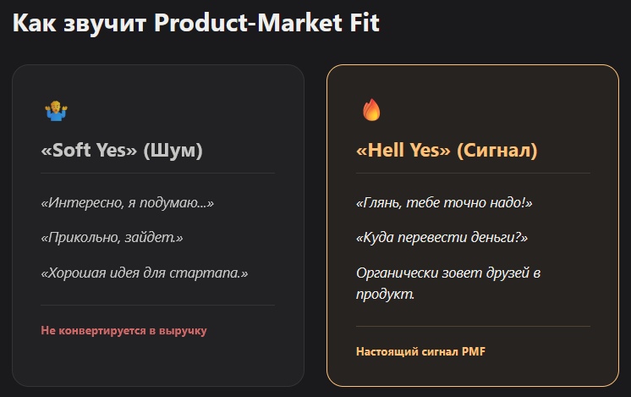
Task: Click quote «Куда перевести деньги?»
Action: (x=442, y=238)
